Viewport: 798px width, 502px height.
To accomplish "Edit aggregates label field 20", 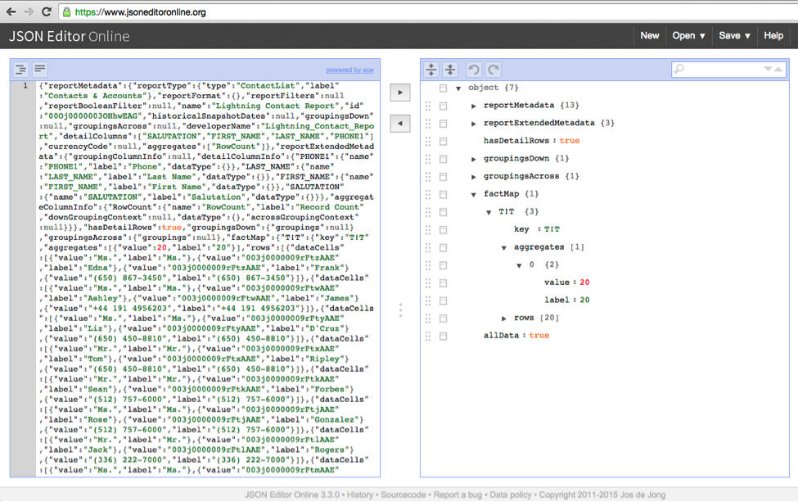I will coord(584,301).
